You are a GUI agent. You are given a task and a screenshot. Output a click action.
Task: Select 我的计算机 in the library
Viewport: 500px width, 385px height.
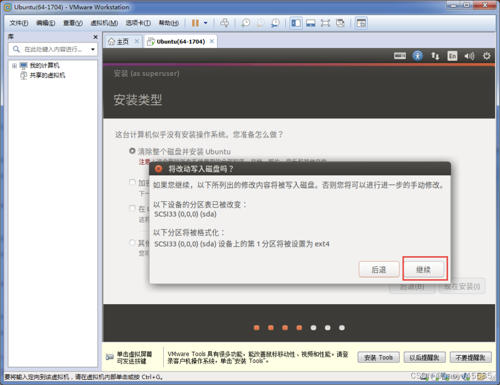coord(44,66)
